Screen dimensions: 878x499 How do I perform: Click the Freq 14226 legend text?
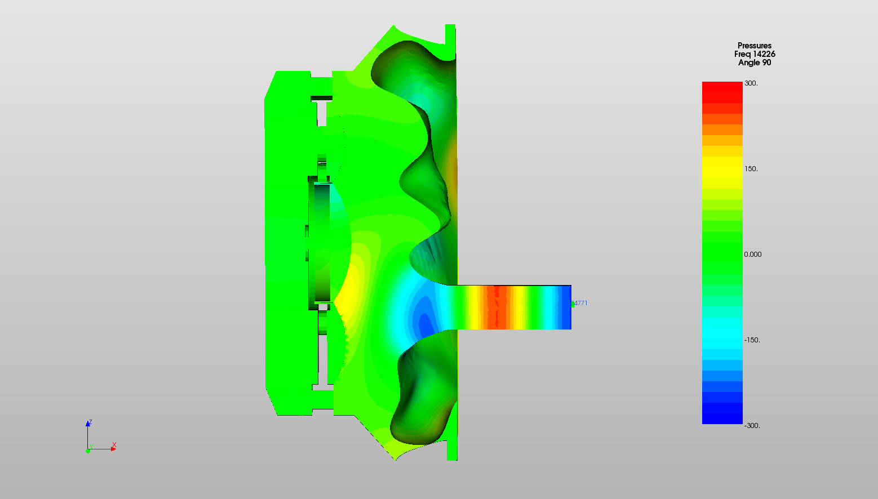click(754, 54)
